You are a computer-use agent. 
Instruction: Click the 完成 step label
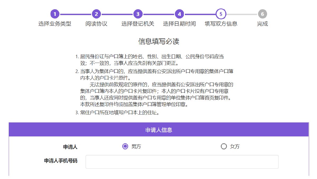click(x=262, y=24)
